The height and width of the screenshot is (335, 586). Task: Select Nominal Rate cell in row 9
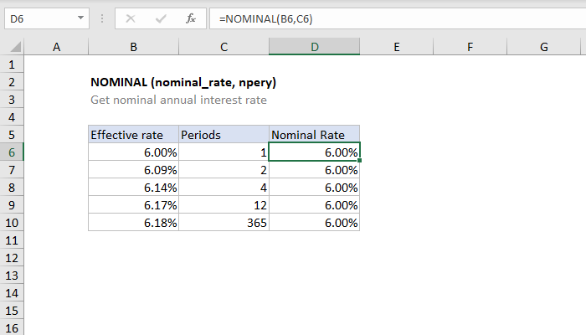click(314, 205)
